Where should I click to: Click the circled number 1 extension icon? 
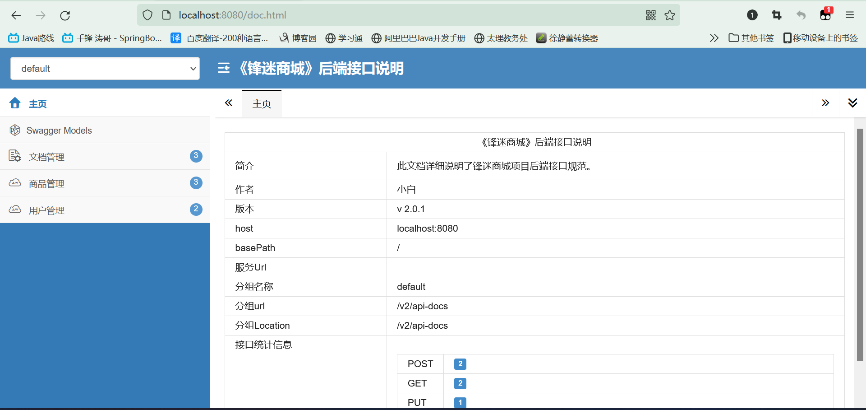[x=752, y=15]
